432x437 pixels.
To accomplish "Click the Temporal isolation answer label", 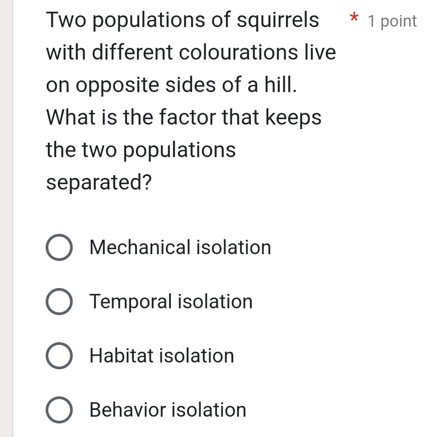I will tap(171, 302).
